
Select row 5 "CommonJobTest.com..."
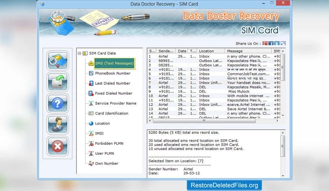point(214,74)
